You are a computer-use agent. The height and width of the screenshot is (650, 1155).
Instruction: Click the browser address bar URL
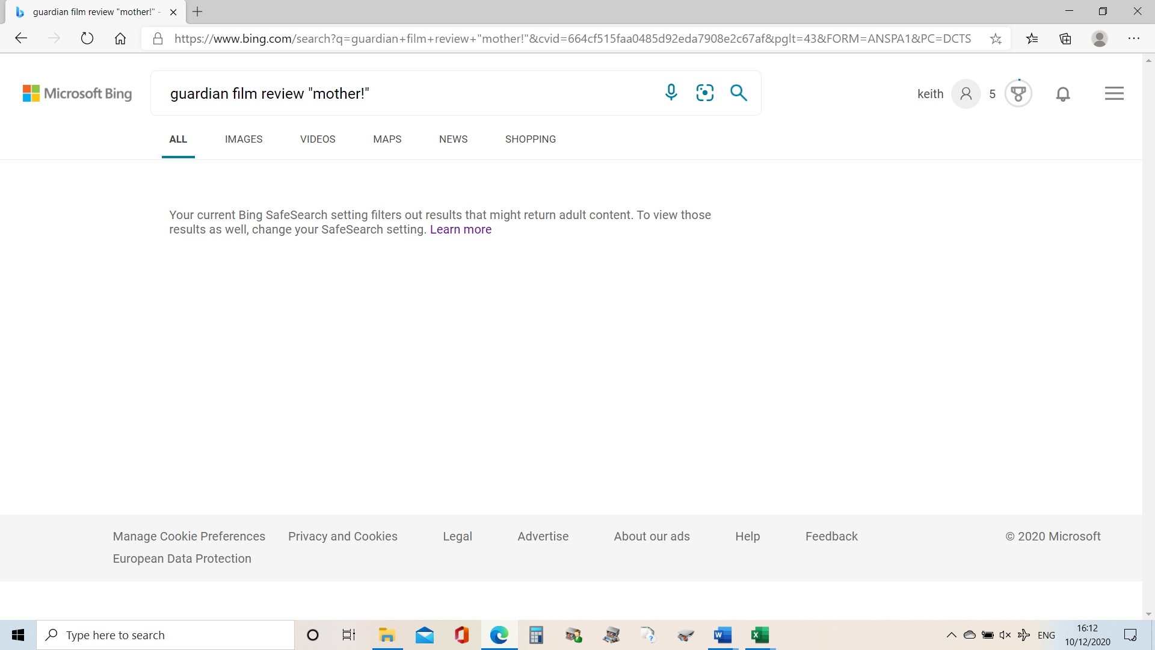[573, 39]
